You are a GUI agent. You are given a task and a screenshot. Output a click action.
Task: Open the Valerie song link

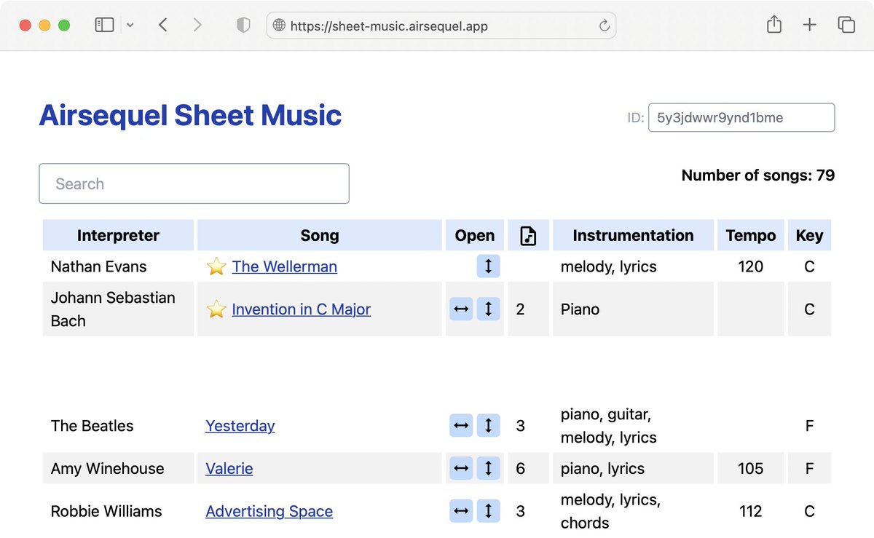pos(229,468)
